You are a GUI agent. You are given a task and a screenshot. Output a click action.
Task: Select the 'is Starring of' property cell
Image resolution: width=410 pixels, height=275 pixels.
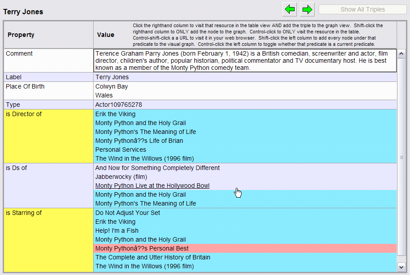pos(48,239)
